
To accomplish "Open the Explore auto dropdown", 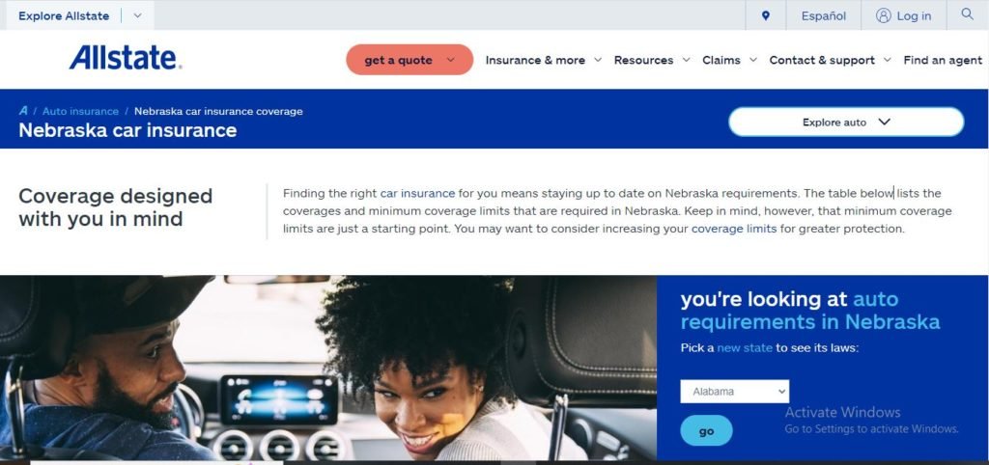I will pyautogui.click(x=846, y=122).
